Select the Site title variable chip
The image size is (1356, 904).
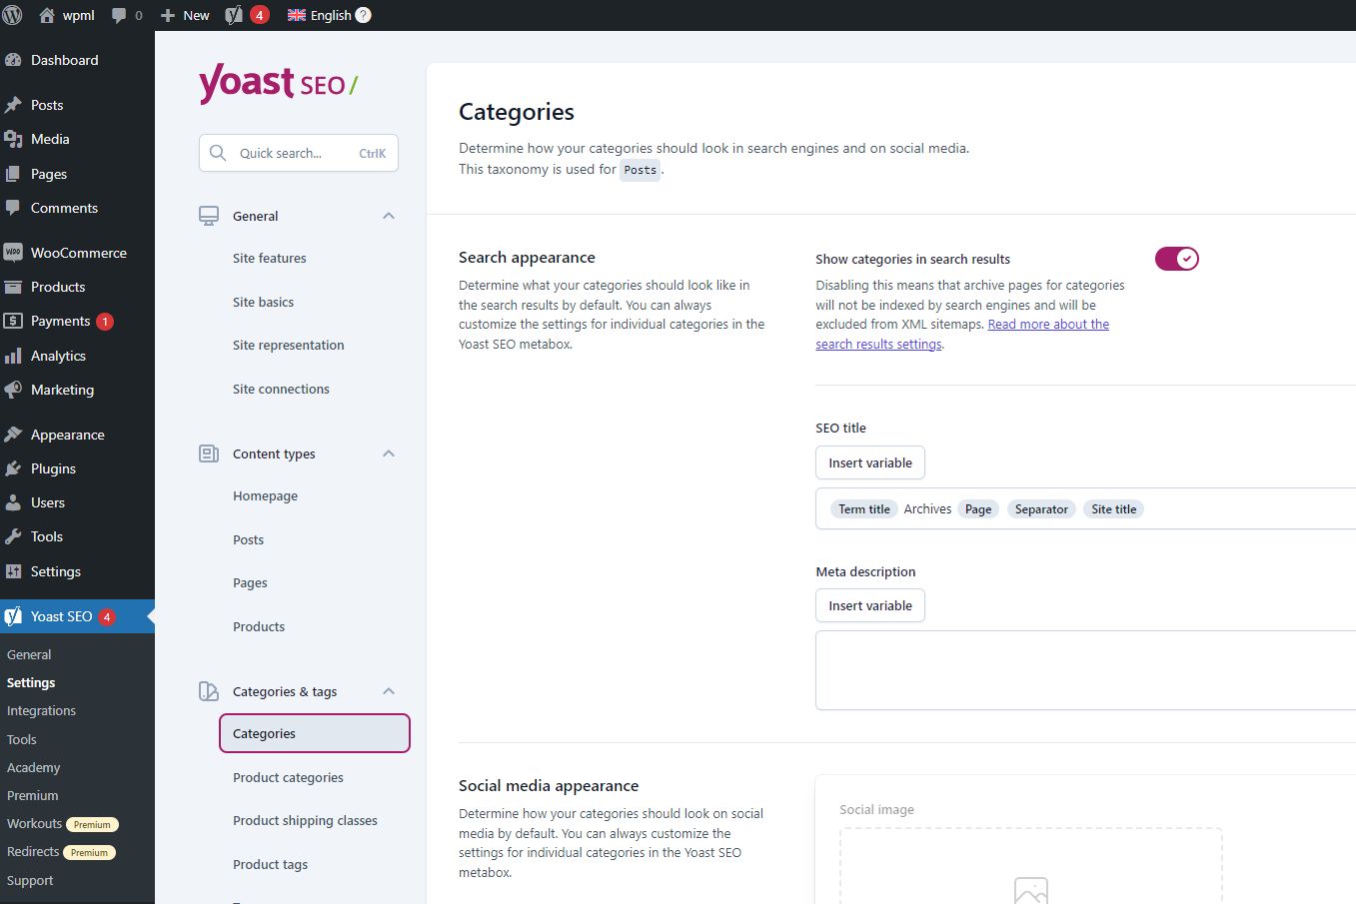coord(1113,509)
